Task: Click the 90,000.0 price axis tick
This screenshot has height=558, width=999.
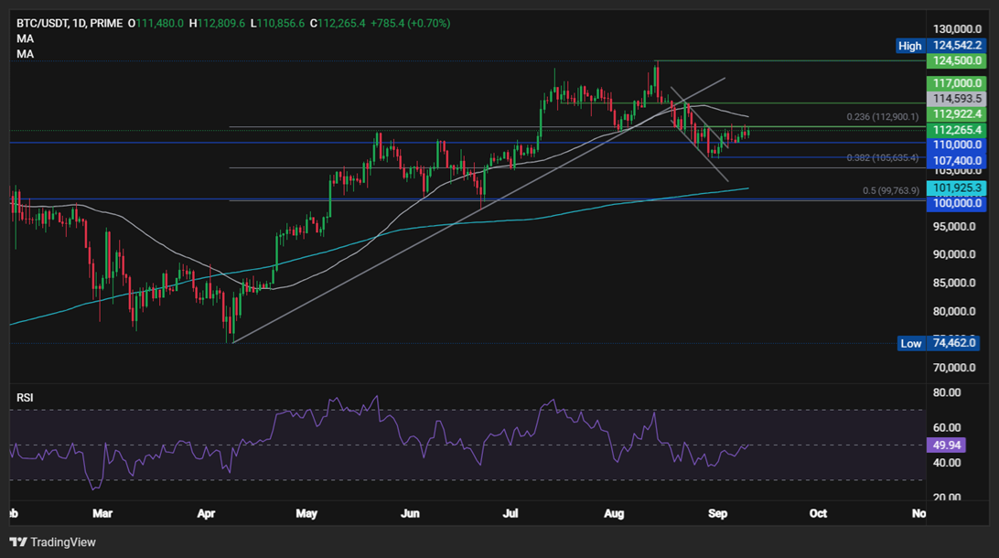Action: (954, 255)
